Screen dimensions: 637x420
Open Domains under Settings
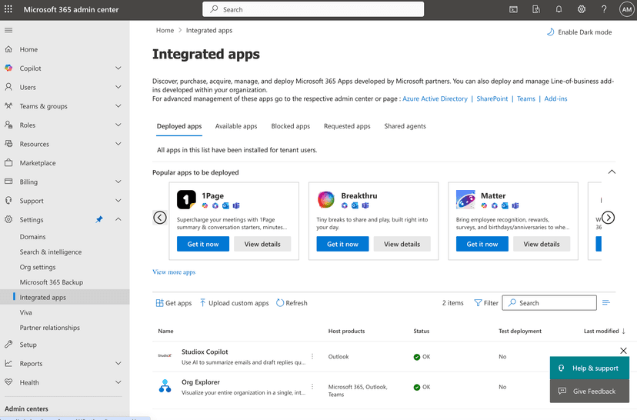coord(32,237)
